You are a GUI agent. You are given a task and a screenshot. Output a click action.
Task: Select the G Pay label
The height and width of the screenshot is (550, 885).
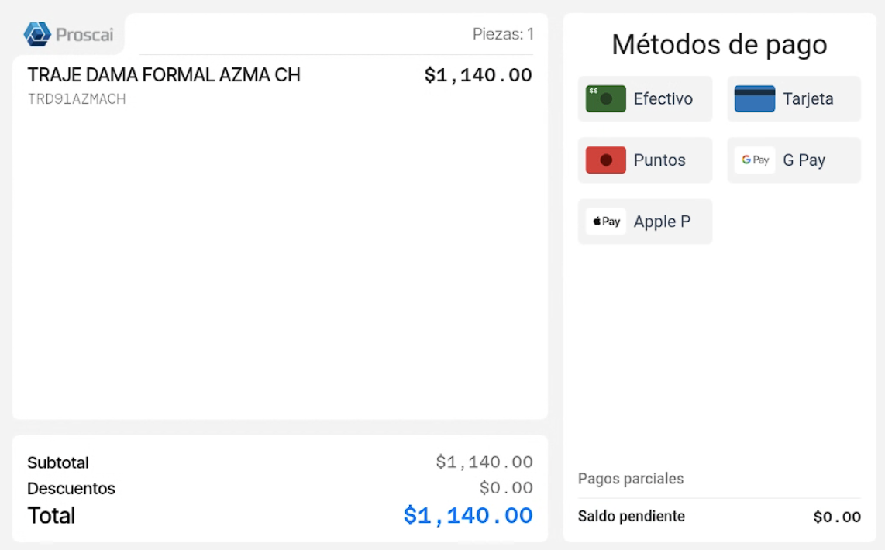pyautogui.click(x=804, y=160)
